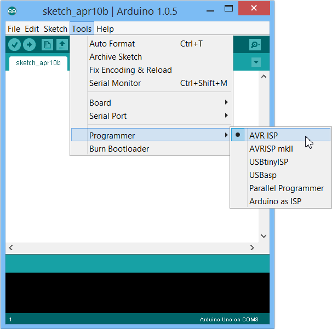Select Arduino as ISP programmer
This screenshot has width=332, height=329.
(x=281, y=201)
